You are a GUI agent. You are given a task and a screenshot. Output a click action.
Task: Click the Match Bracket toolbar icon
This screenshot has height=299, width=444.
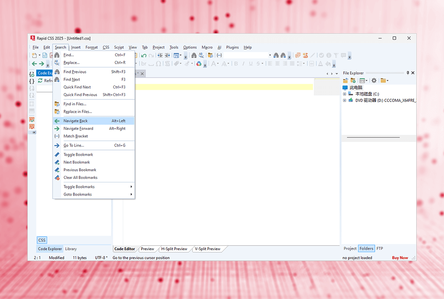click(x=219, y=55)
